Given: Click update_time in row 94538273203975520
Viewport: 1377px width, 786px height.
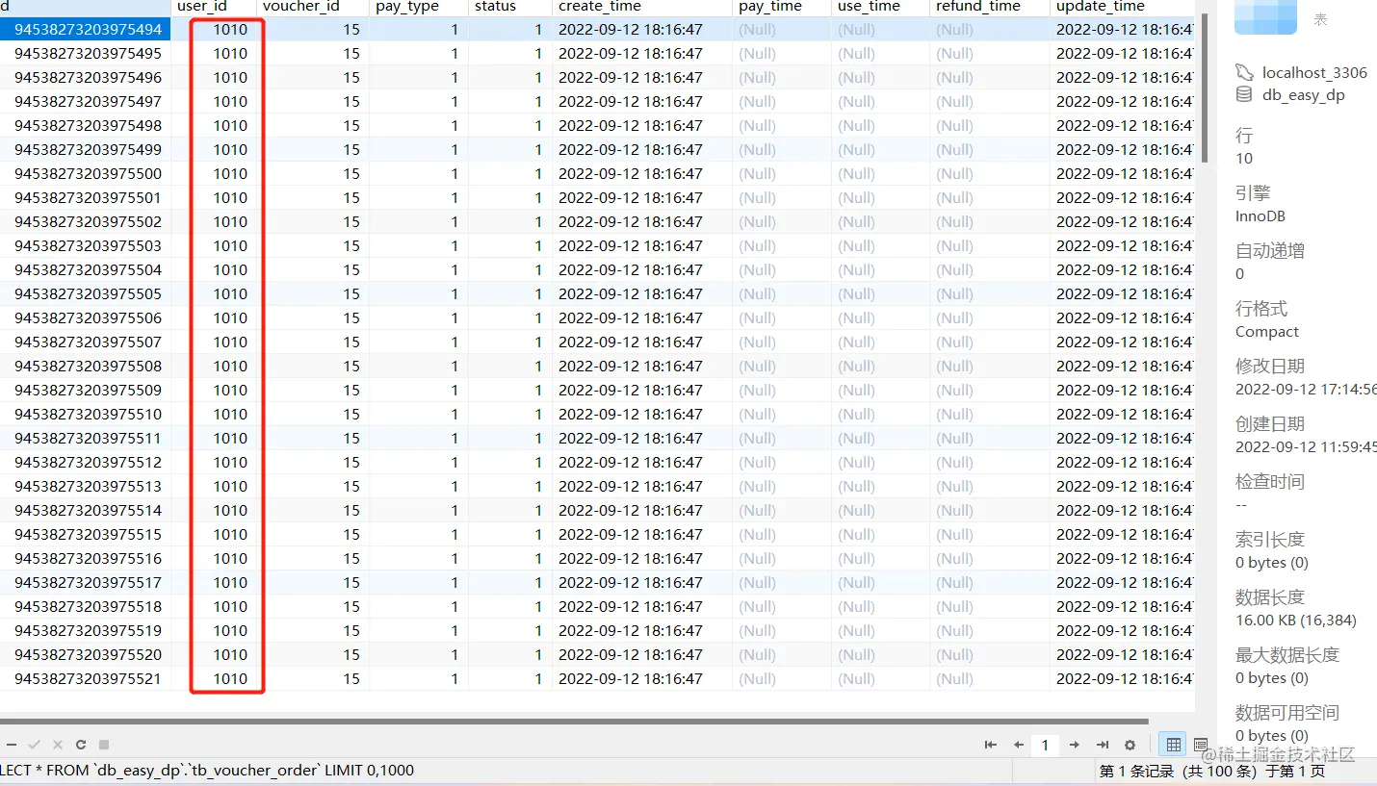Looking at the screenshot, I should click(x=1124, y=654).
